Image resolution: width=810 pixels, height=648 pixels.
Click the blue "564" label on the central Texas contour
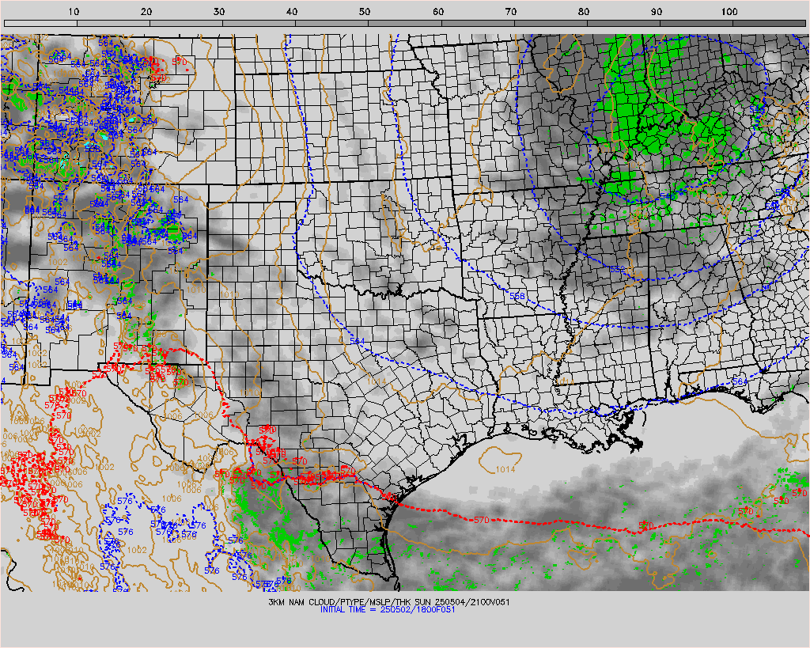point(357,341)
